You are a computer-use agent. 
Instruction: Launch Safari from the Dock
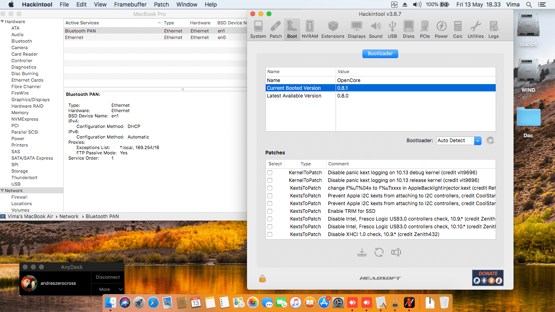pos(153,303)
